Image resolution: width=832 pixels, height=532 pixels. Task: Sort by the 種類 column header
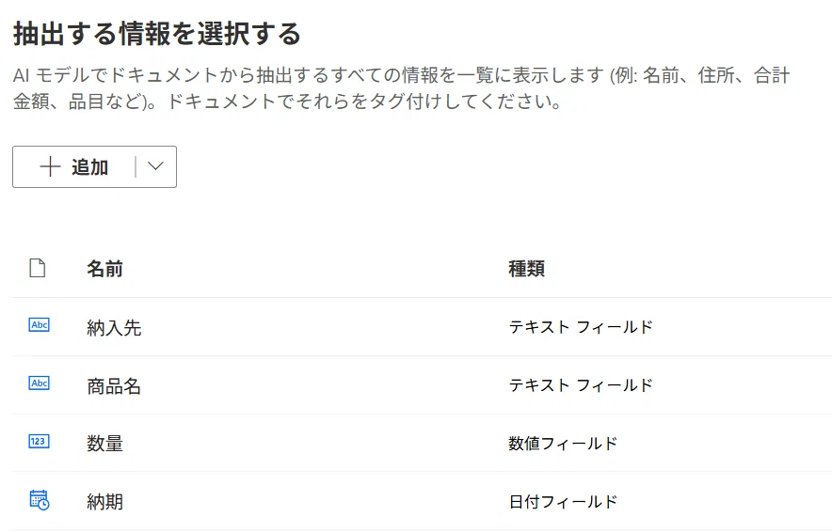coord(526,269)
